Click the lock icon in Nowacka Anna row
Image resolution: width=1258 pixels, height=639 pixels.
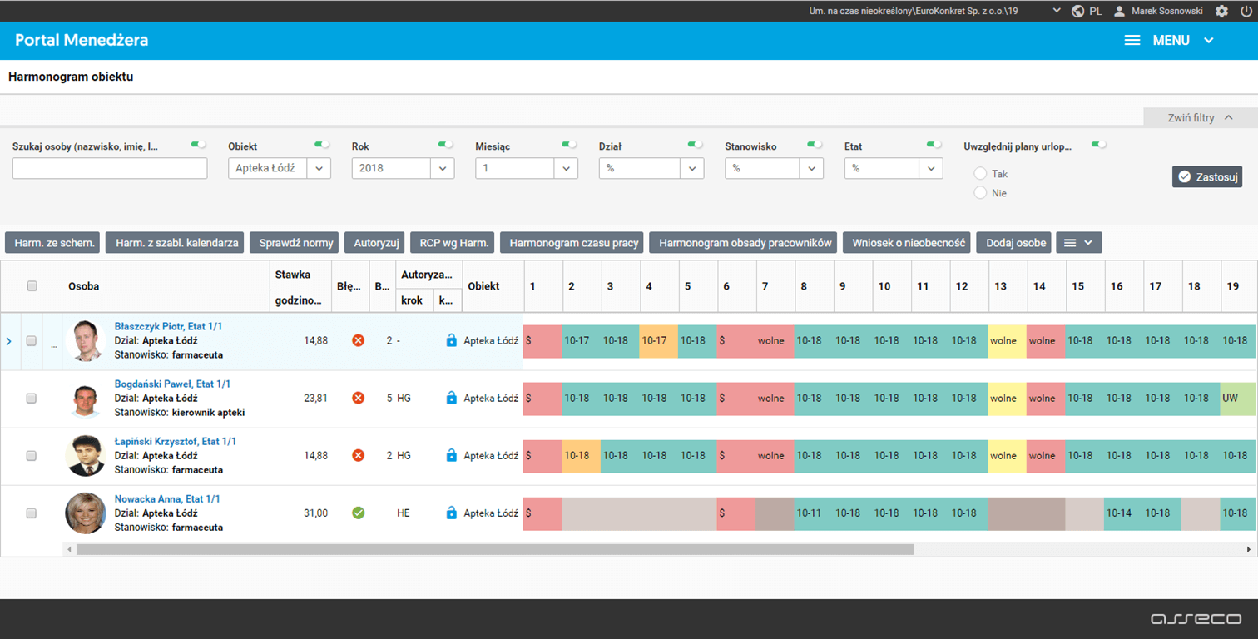[451, 513]
